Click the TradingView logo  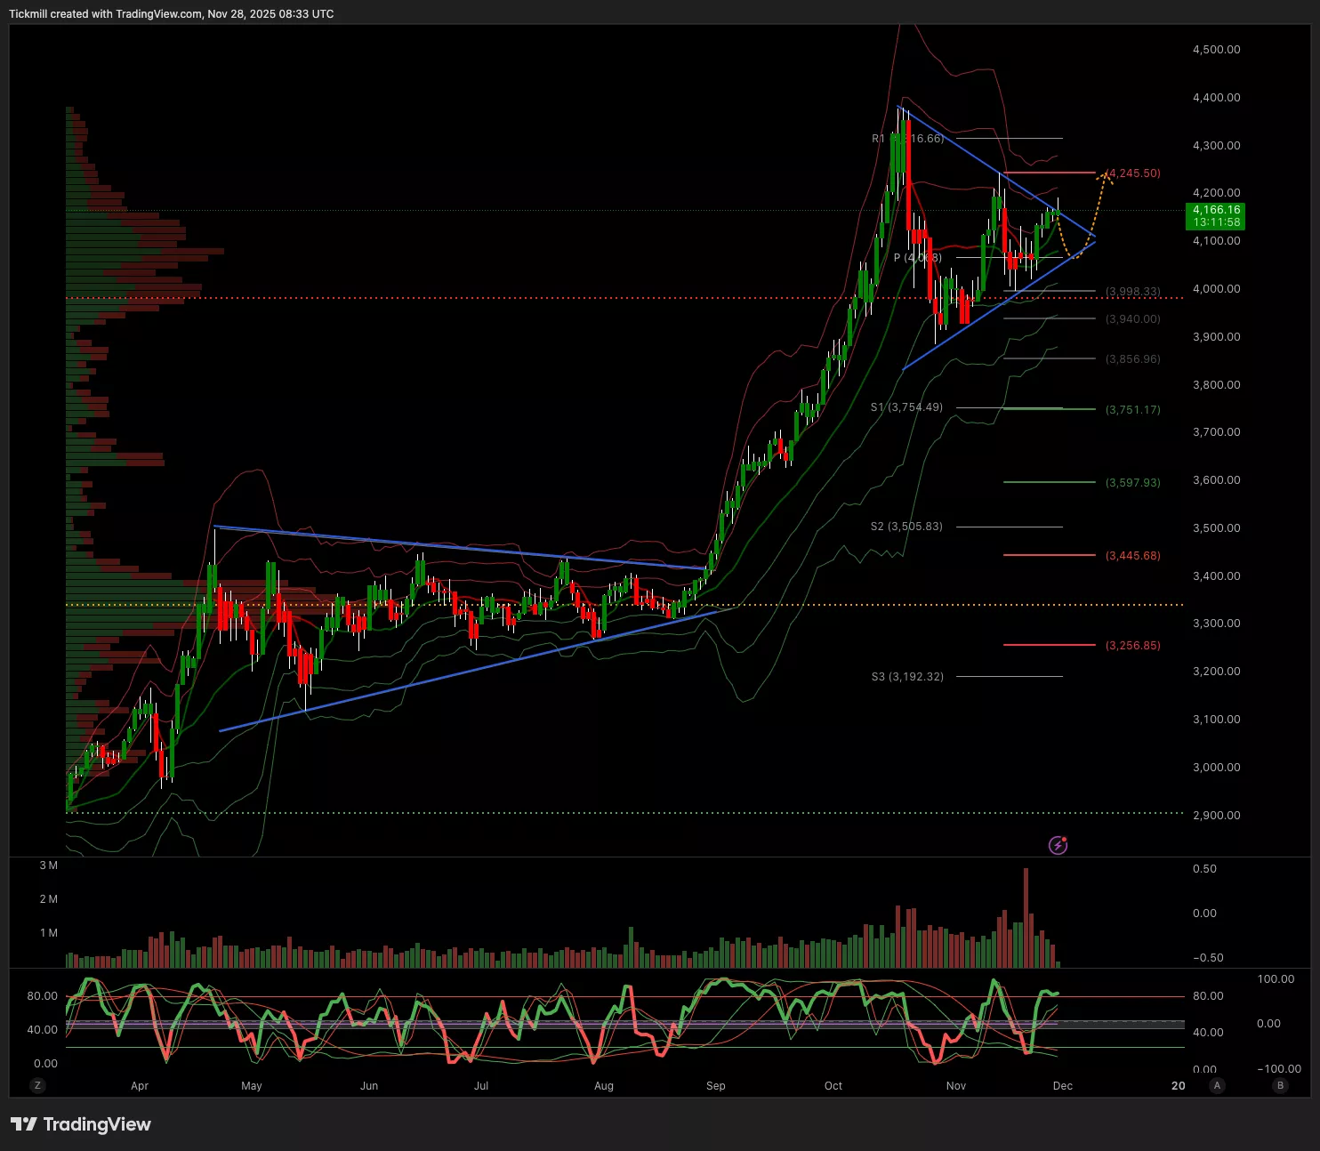tap(81, 1124)
